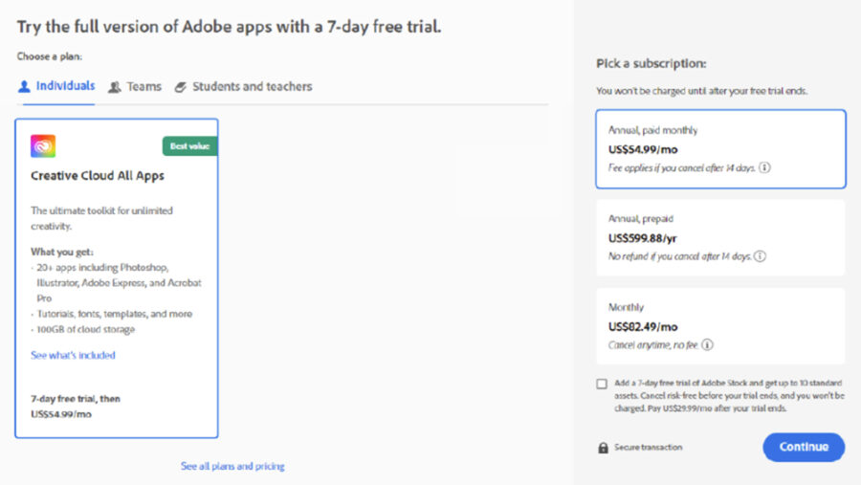The height and width of the screenshot is (485, 861).
Task: Enable the Adobe Stock free trial checkbox
Action: [602, 384]
